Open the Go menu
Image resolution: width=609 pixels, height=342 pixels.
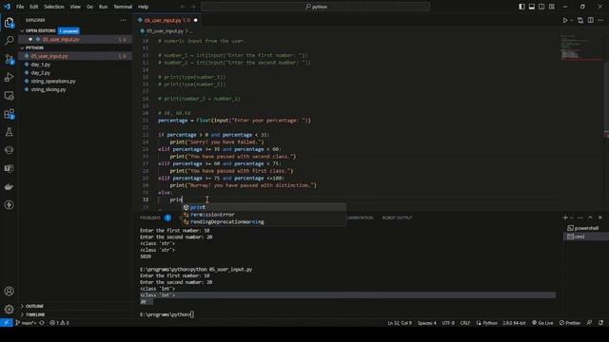(89, 7)
